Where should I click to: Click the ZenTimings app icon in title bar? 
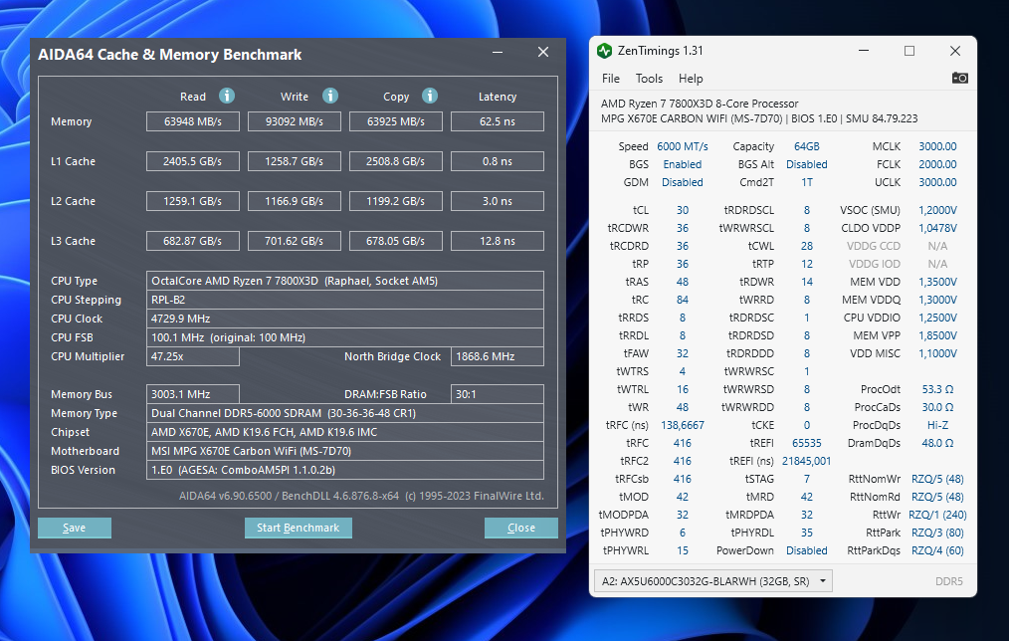click(604, 51)
